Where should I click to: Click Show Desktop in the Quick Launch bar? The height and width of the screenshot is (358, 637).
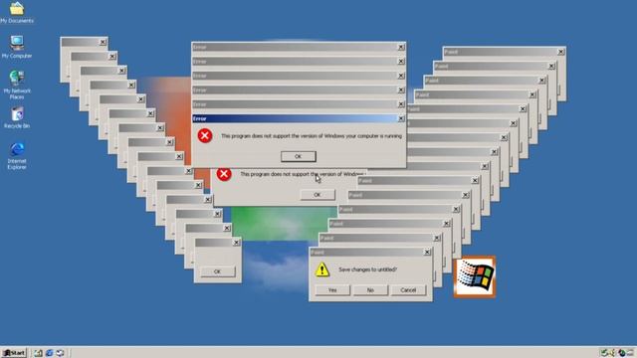tap(38, 353)
